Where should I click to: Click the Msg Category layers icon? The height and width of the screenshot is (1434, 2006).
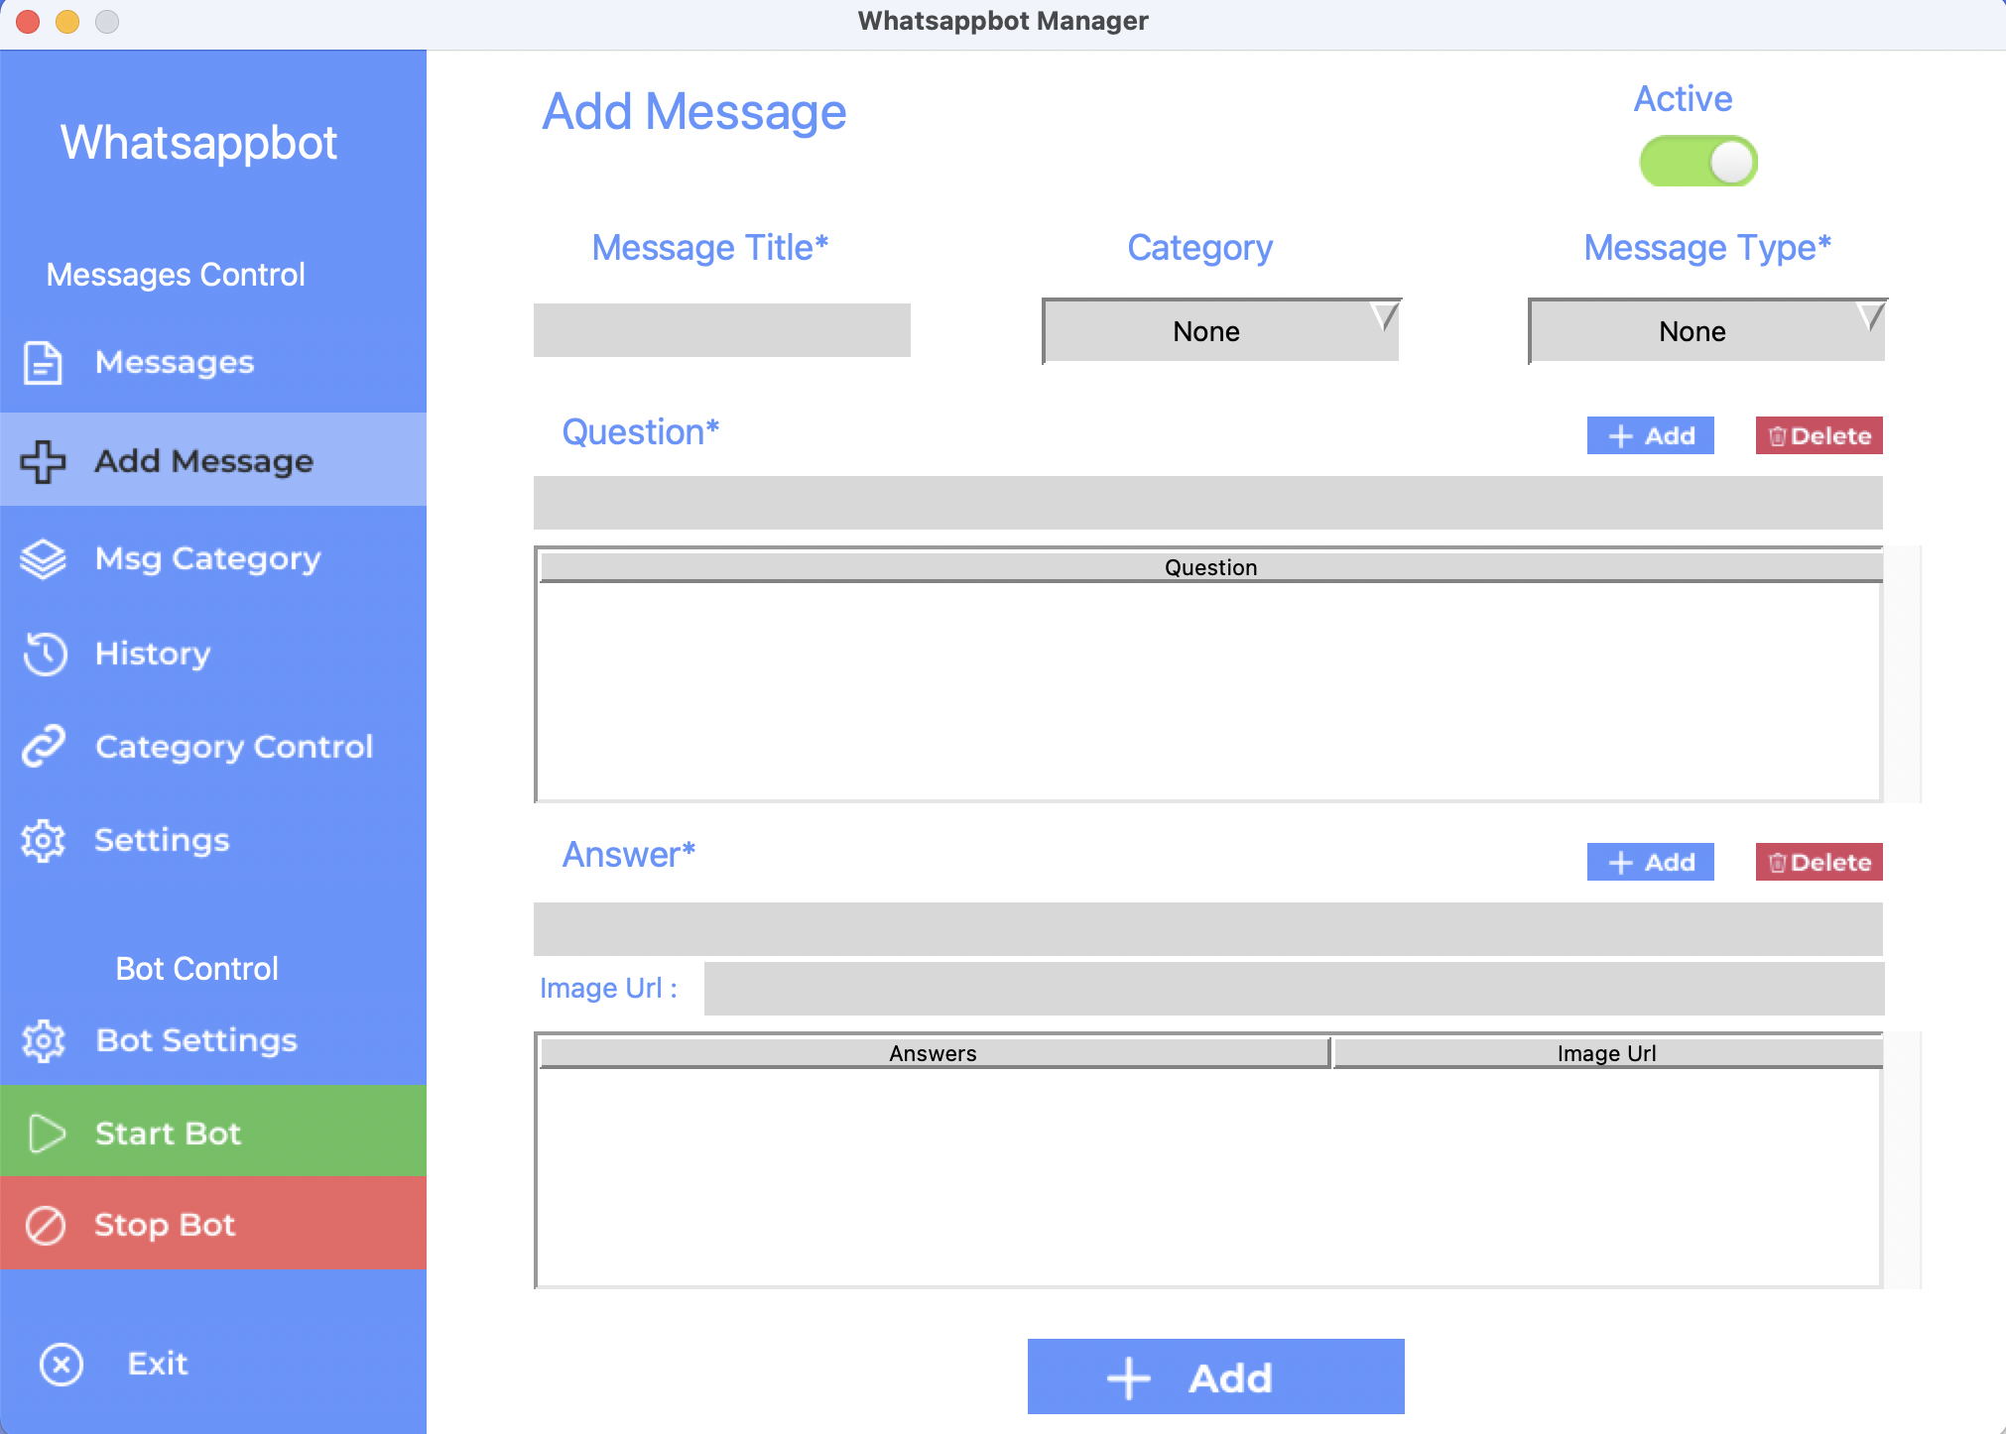pyautogui.click(x=43, y=558)
